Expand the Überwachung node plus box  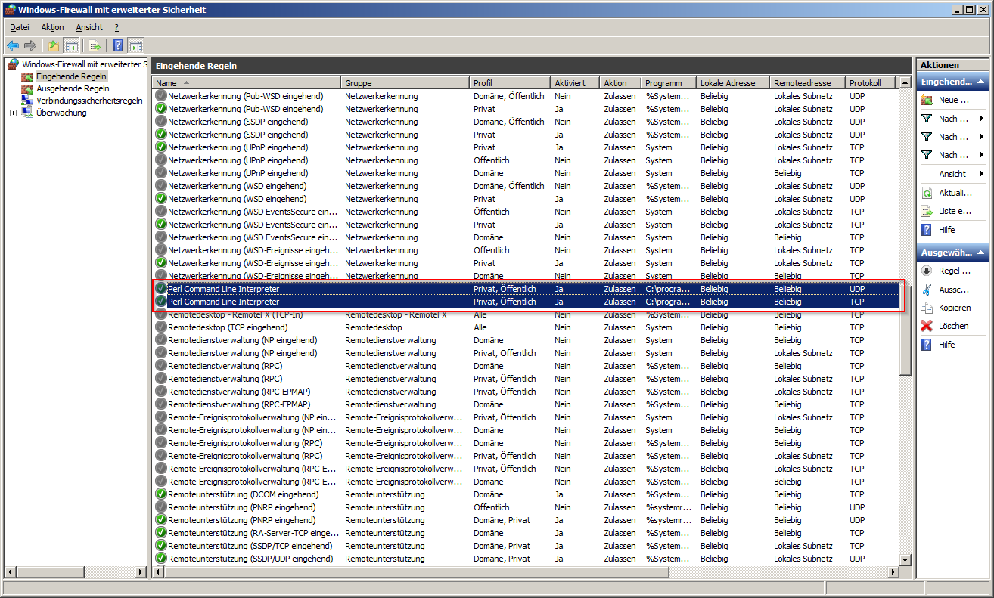(13, 113)
